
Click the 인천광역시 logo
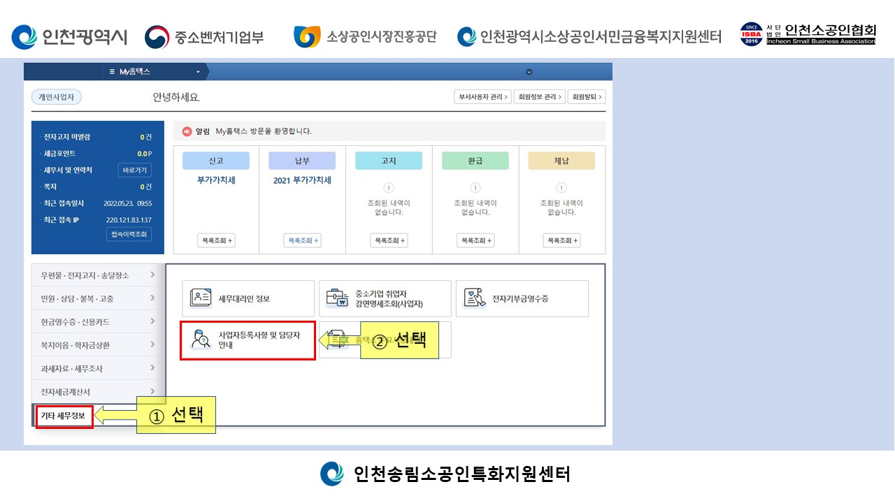pos(69,36)
